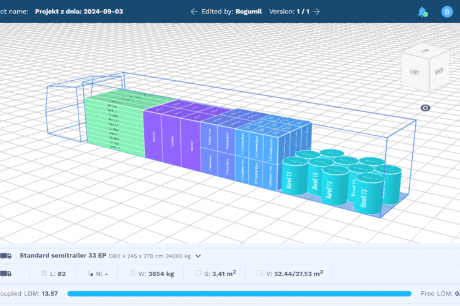Click the truck icon beside semitrailer name
Image resolution: width=460 pixels, height=306 pixels.
[x=6, y=256]
